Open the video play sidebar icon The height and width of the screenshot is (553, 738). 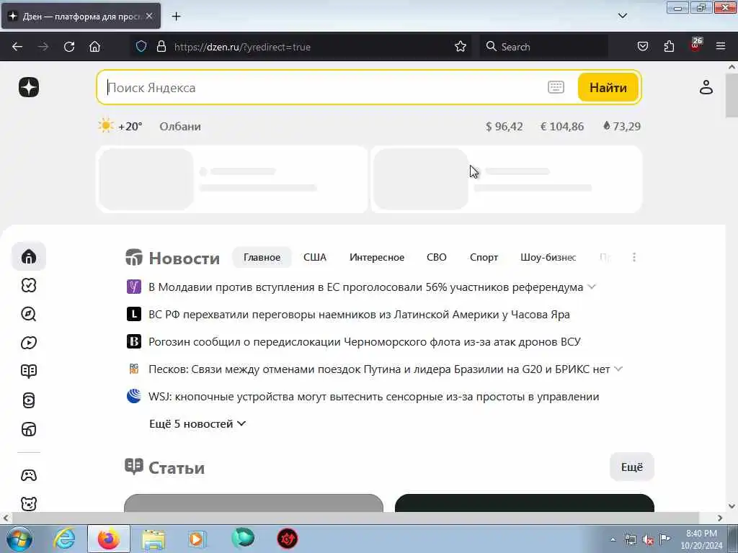click(29, 343)
